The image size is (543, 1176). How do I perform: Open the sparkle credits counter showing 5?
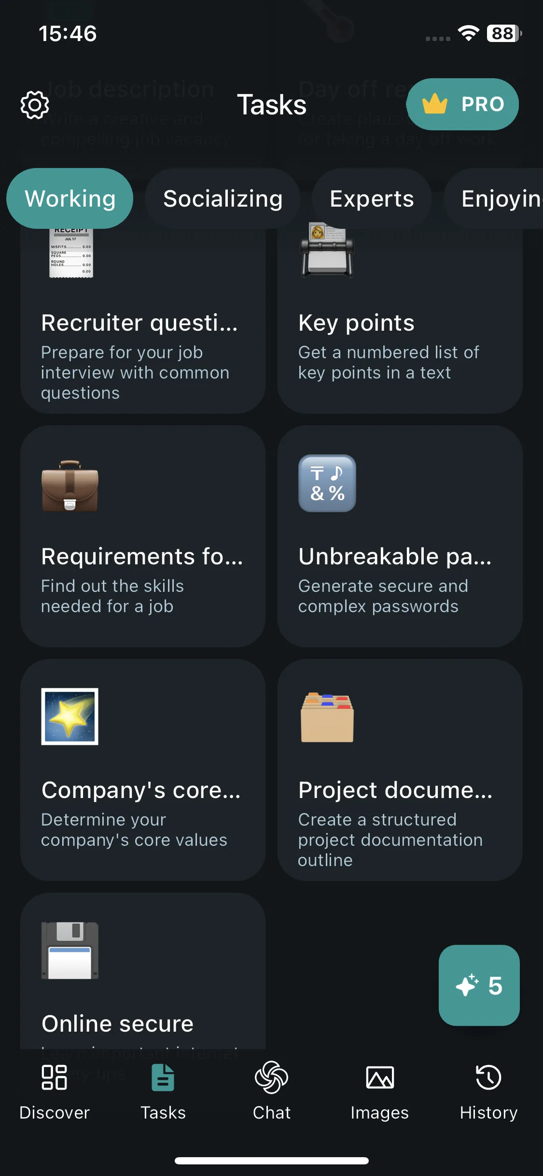(x=479, y=985)
